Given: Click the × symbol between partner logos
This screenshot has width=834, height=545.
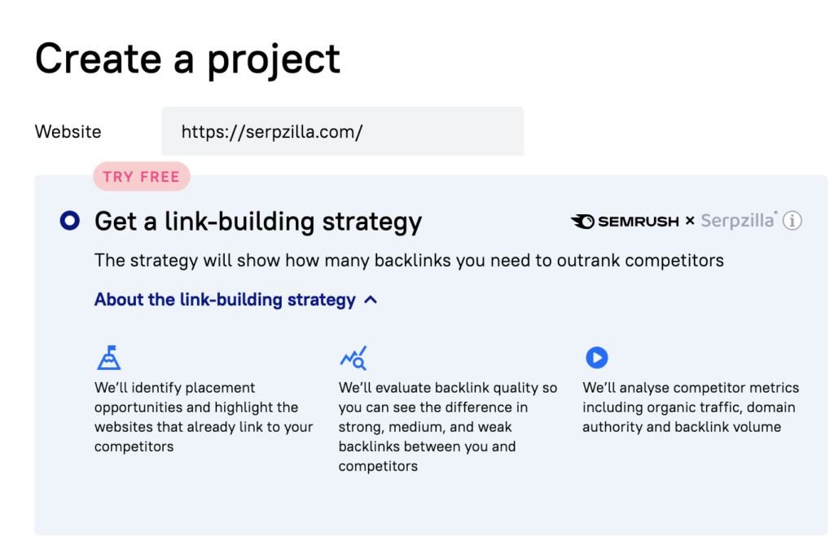Looking at the screenshot, I should click(x=690, y=221).
